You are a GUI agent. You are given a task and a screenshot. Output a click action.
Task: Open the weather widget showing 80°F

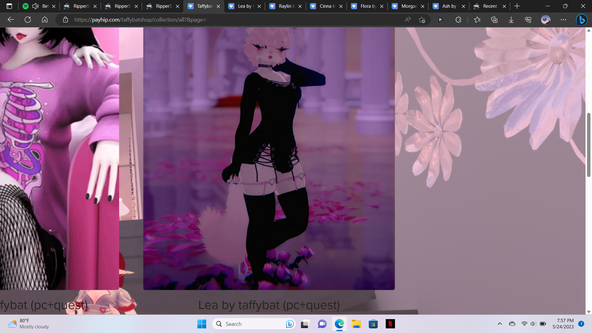(x=28, y=324)
